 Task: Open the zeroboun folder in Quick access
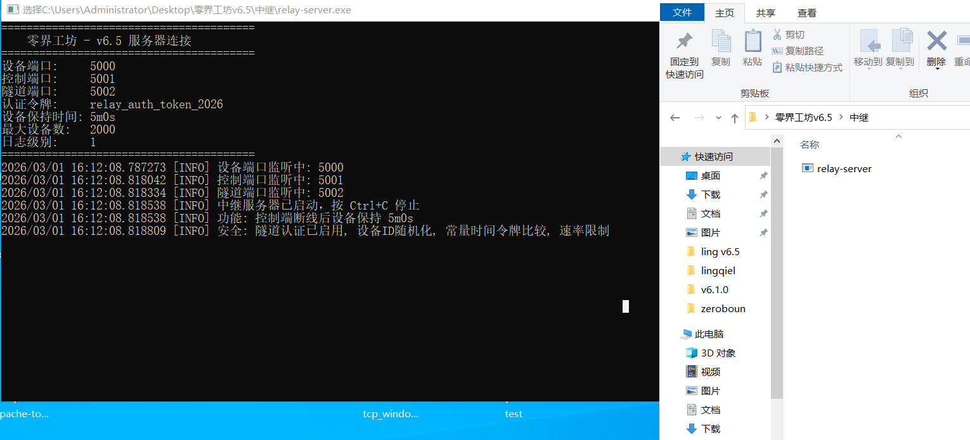(723, 309)
